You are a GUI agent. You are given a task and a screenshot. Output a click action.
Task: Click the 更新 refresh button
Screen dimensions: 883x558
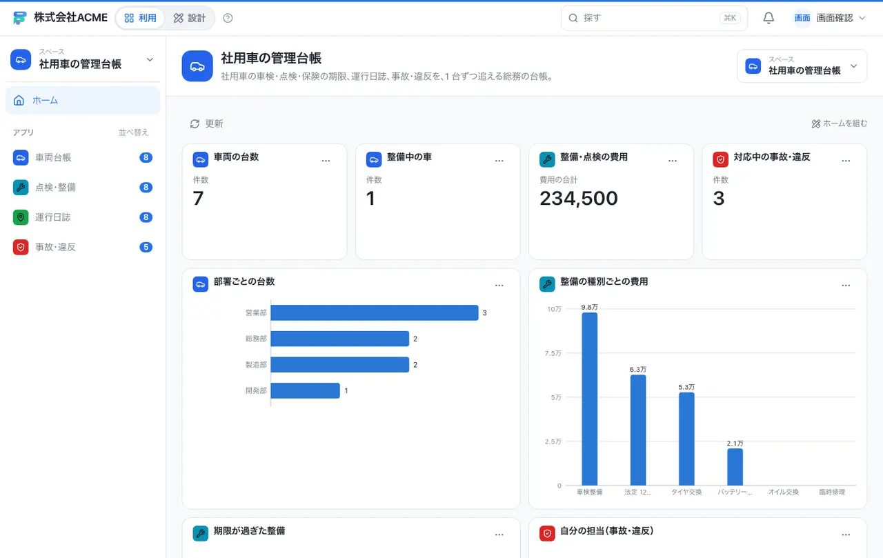click(206, 124)
